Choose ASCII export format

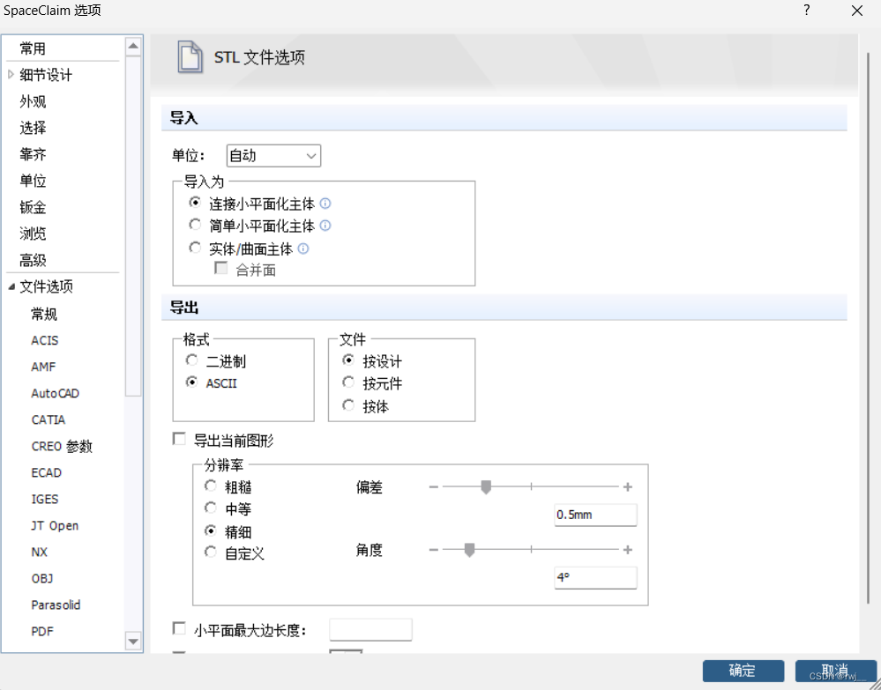[x=192, y=382]
